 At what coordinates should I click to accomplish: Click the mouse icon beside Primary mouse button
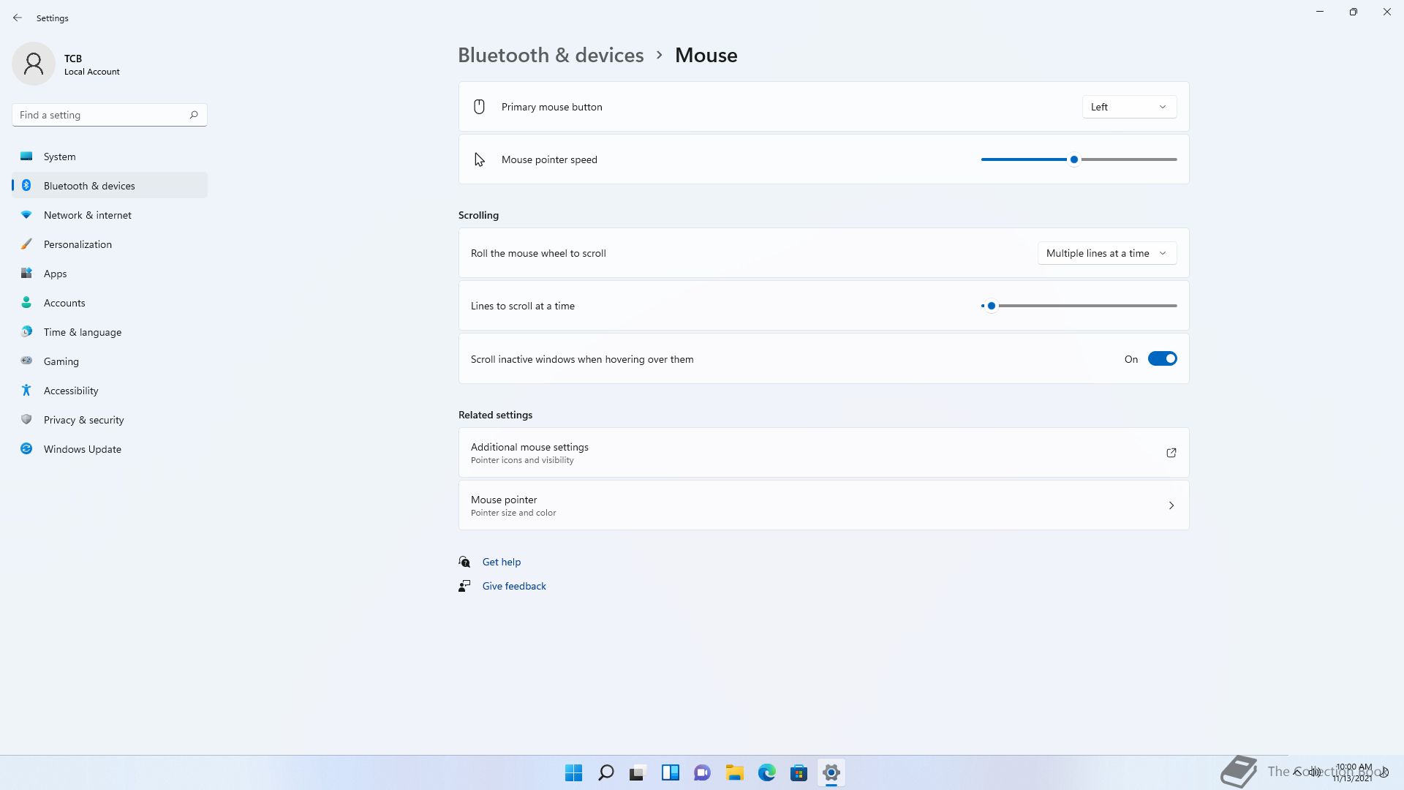[x=479, y=107]
